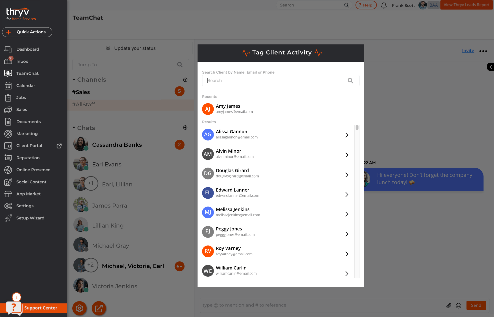Click the Client Portal external link icon
Viewport: 494px width, 317px height.
[59, 146]
